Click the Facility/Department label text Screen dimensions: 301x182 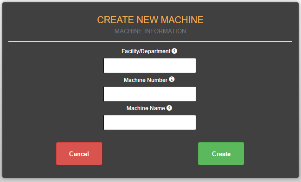146,51
